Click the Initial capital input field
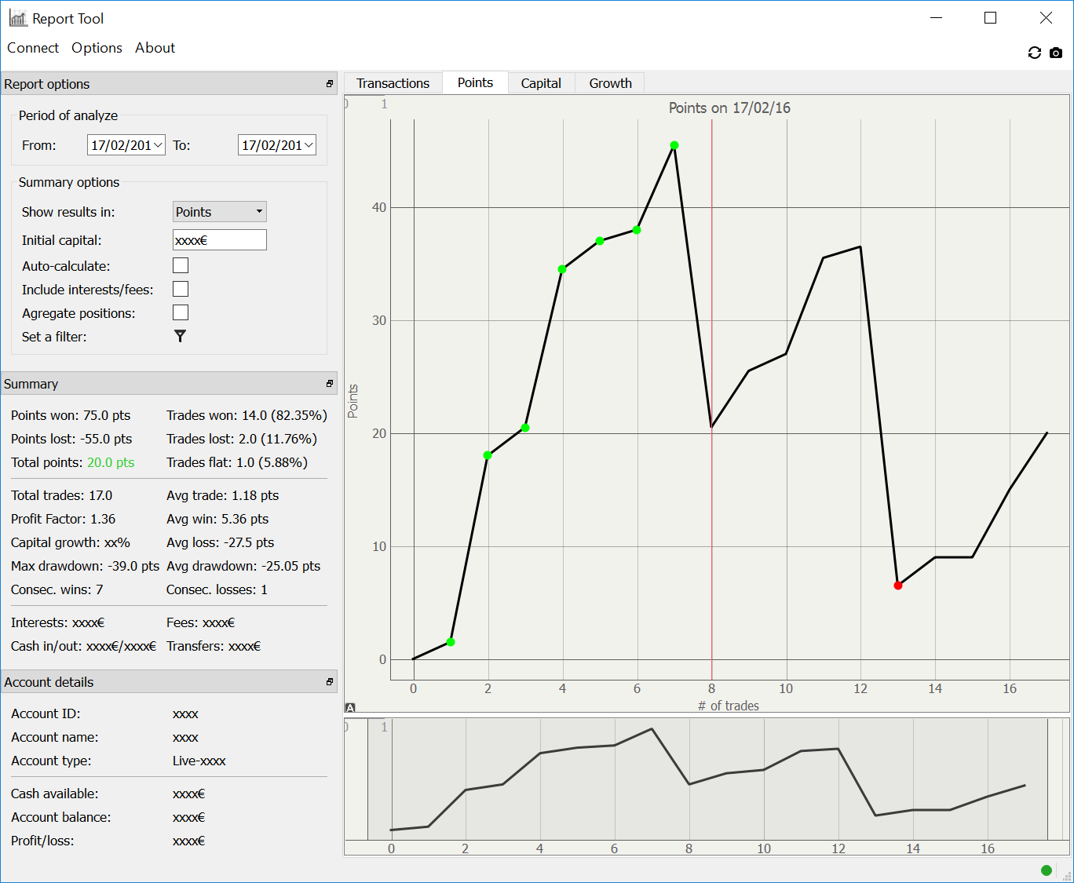Image resolution: width=1074 pixels, height=883 pixels. click(220, 240)
